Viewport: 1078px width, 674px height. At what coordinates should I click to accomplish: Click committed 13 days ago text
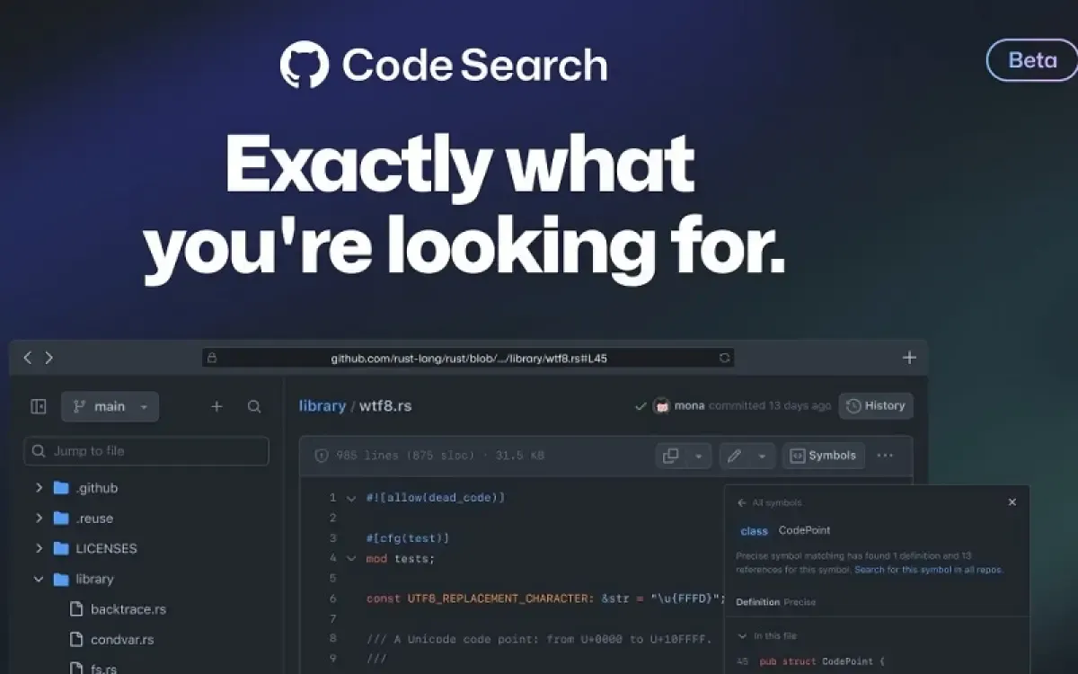coord(770,406)
